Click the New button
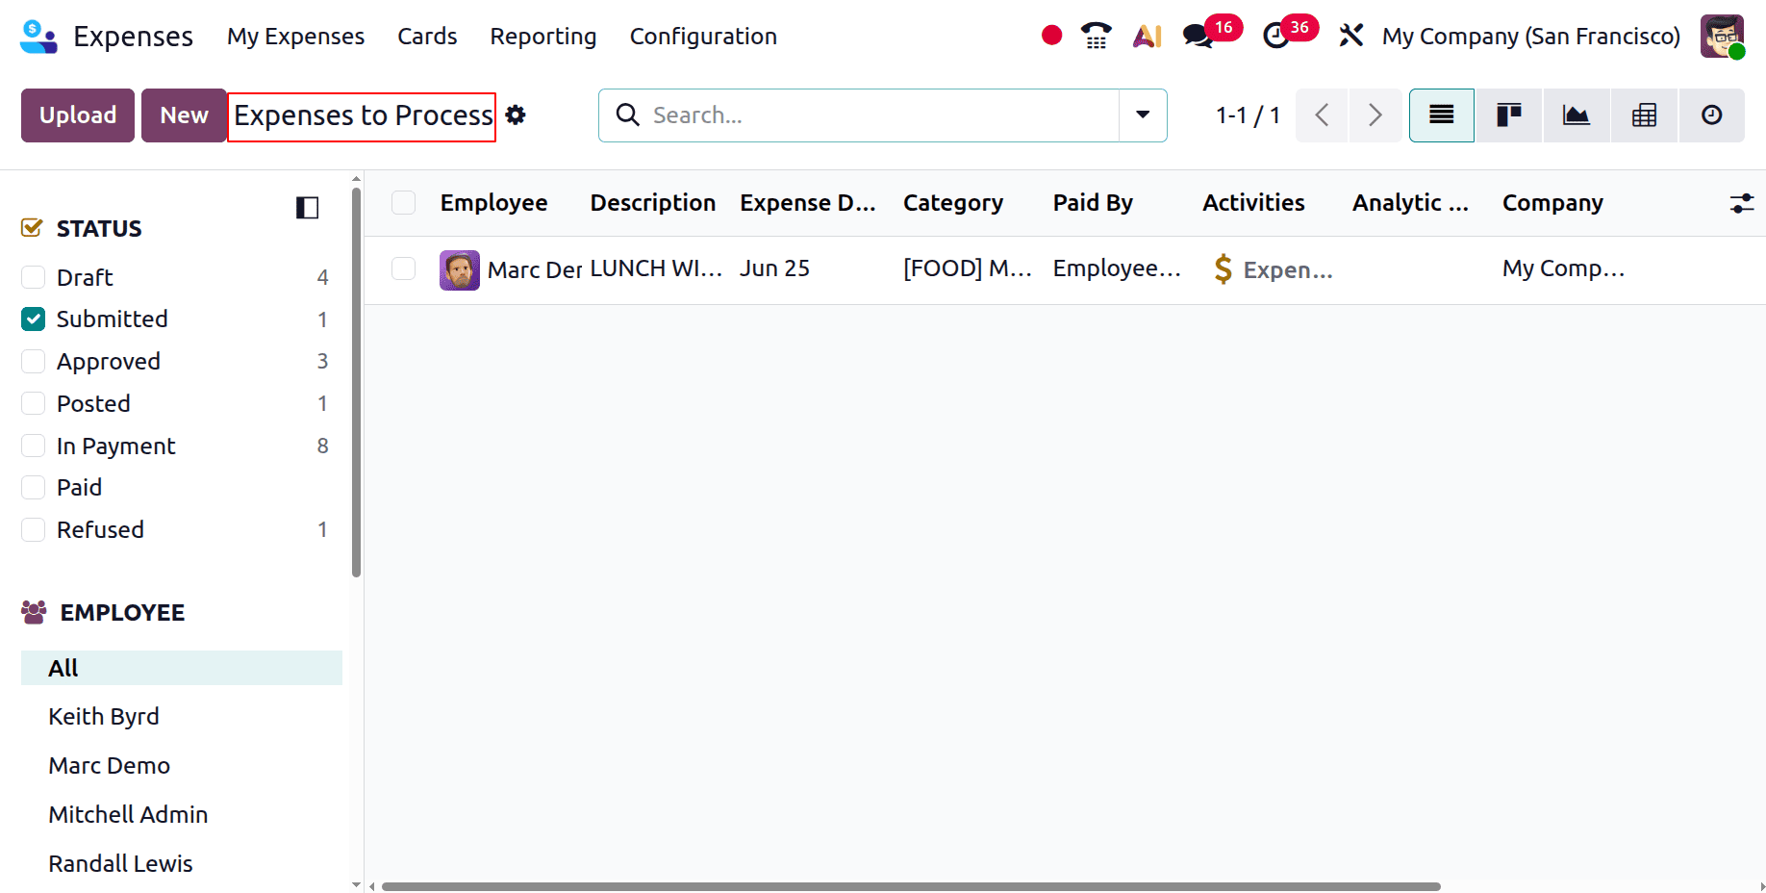This screenshot has width=1766, height=893. (184, 115)
